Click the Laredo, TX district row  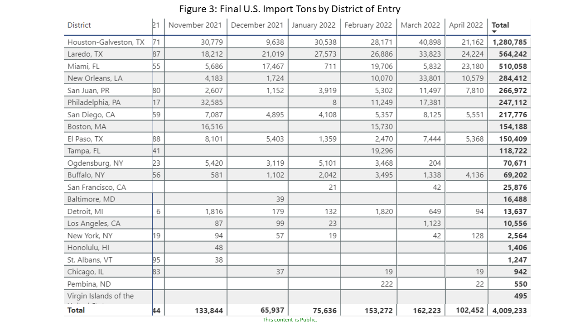85,54
